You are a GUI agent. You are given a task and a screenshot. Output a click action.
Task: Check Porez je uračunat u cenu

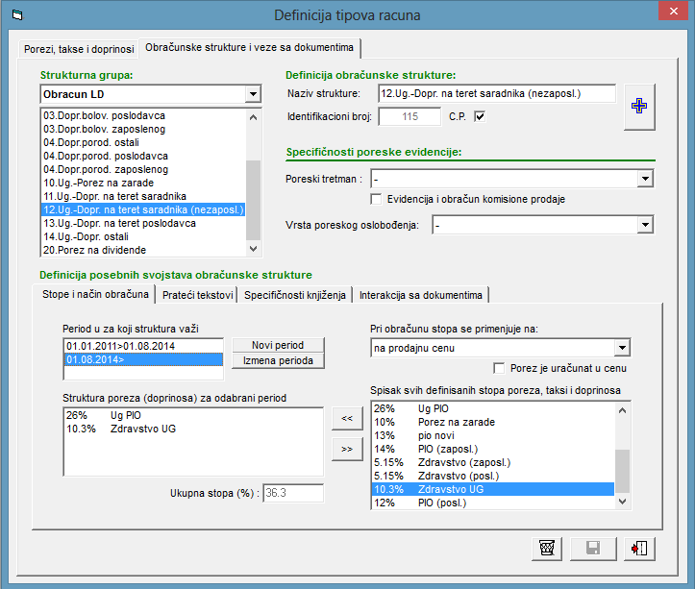[499, 368]
